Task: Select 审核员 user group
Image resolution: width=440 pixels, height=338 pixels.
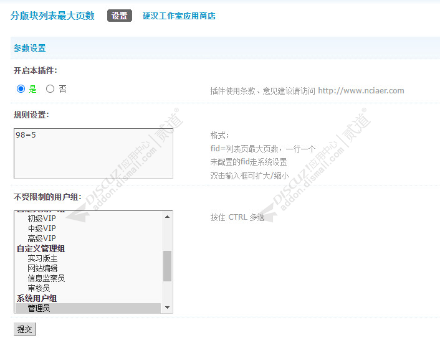Action: [x=39, y=288]
